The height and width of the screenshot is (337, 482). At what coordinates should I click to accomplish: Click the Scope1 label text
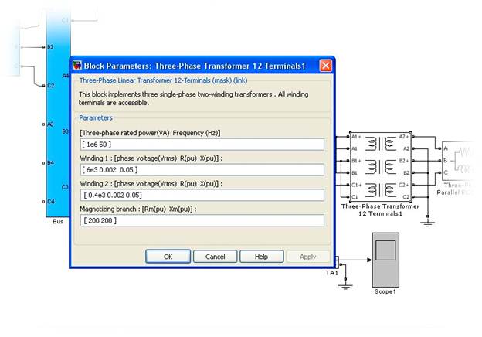coord(385,291)
